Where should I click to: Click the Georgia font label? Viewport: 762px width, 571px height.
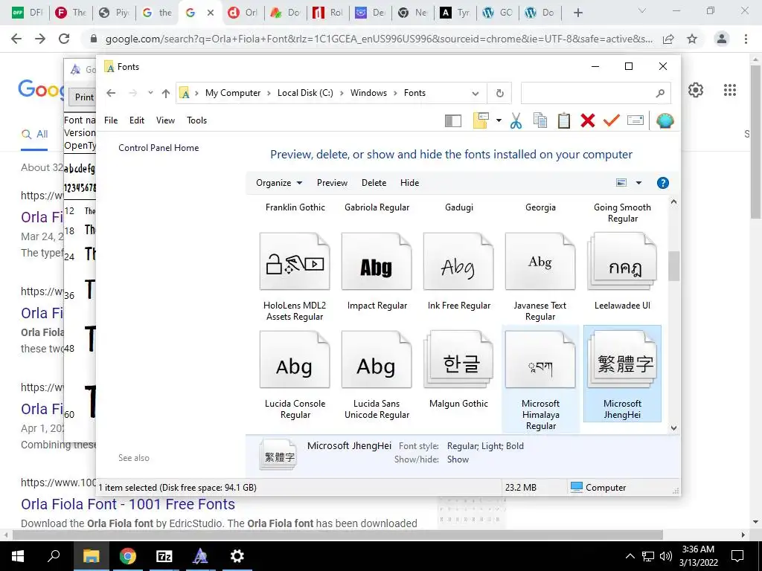pyautogui.click(x=540, y=207)
